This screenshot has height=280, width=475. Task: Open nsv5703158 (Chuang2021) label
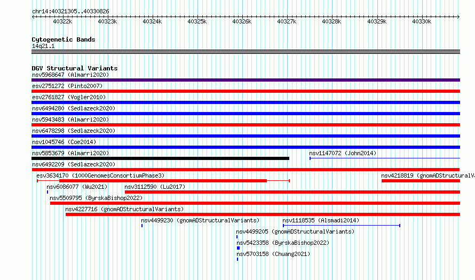274,254
